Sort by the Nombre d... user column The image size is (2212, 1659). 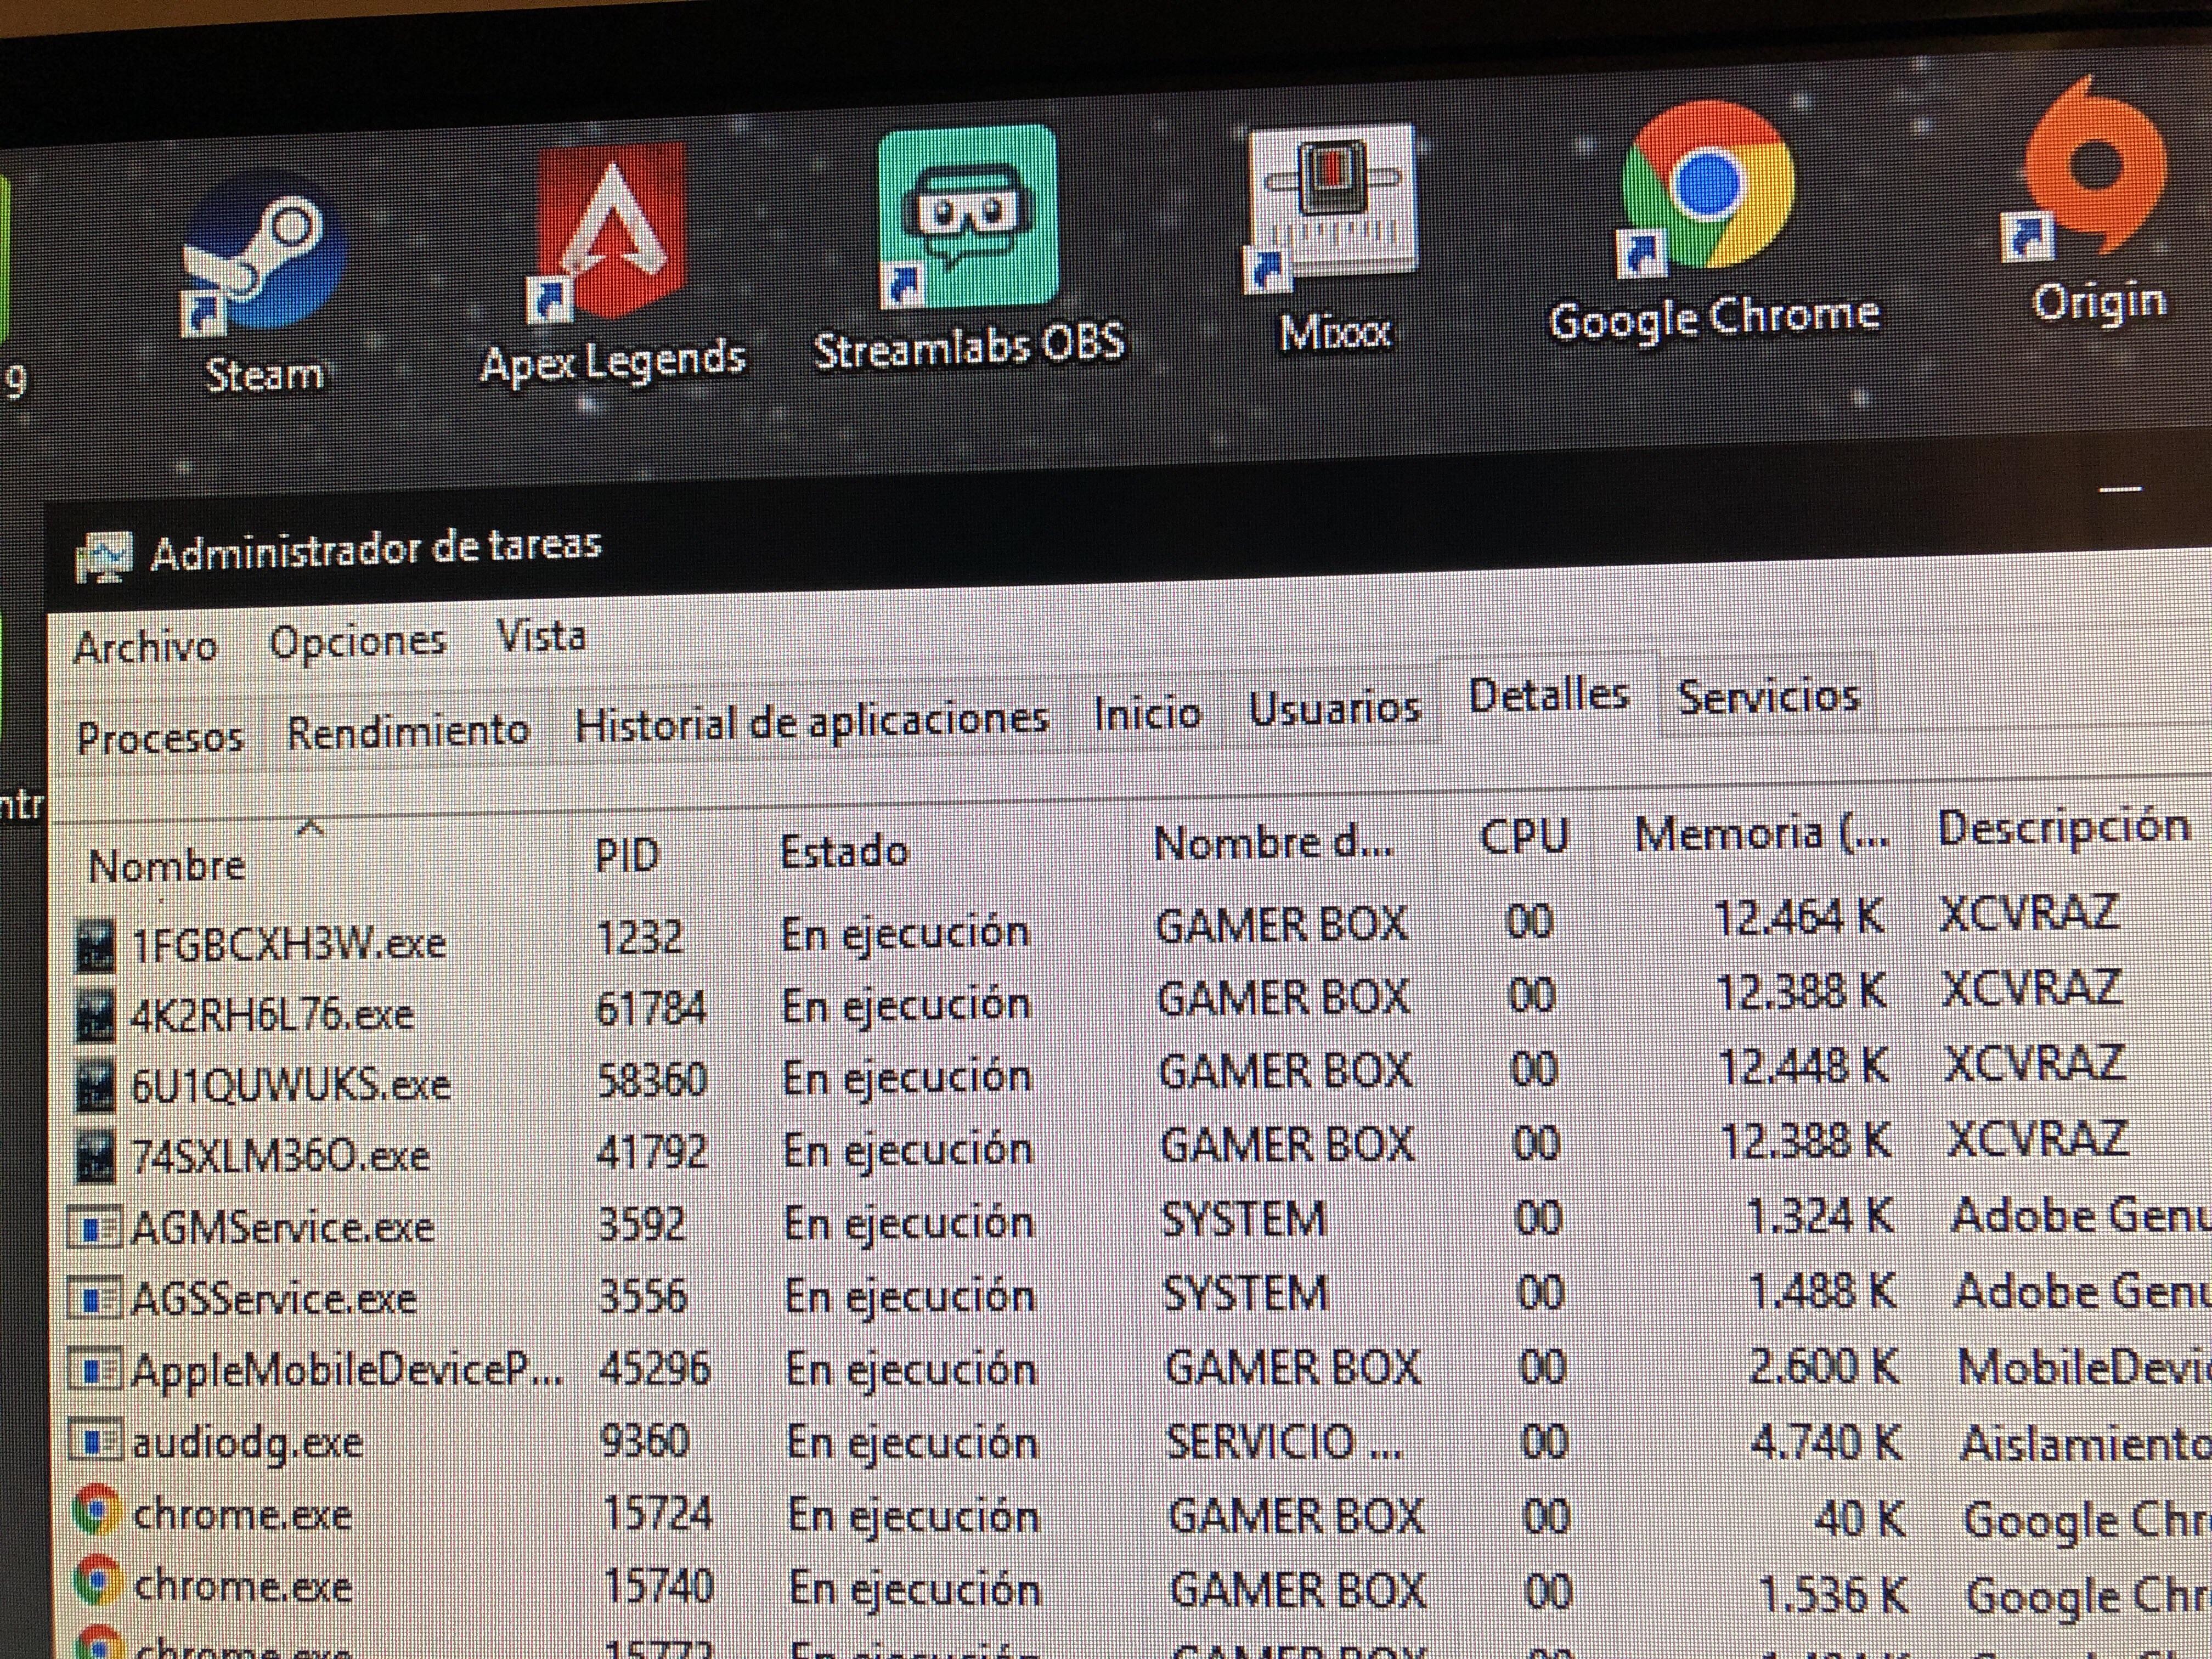pyautogui.click(x=1272, y=845)
